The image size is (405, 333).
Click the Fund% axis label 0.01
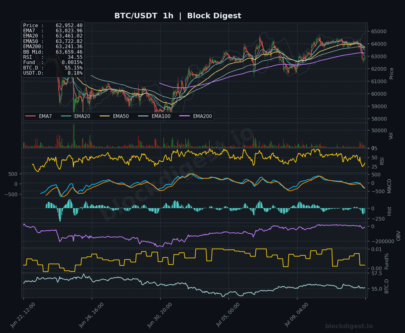pos(376,249)
